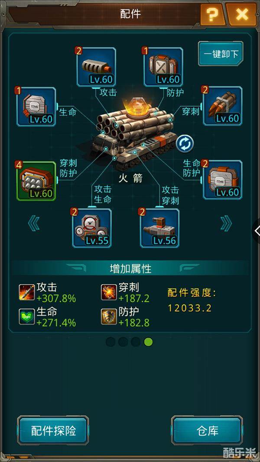Select the second page indicator dot
This screenshot has width=260, height=462.
tap(123, 342)
